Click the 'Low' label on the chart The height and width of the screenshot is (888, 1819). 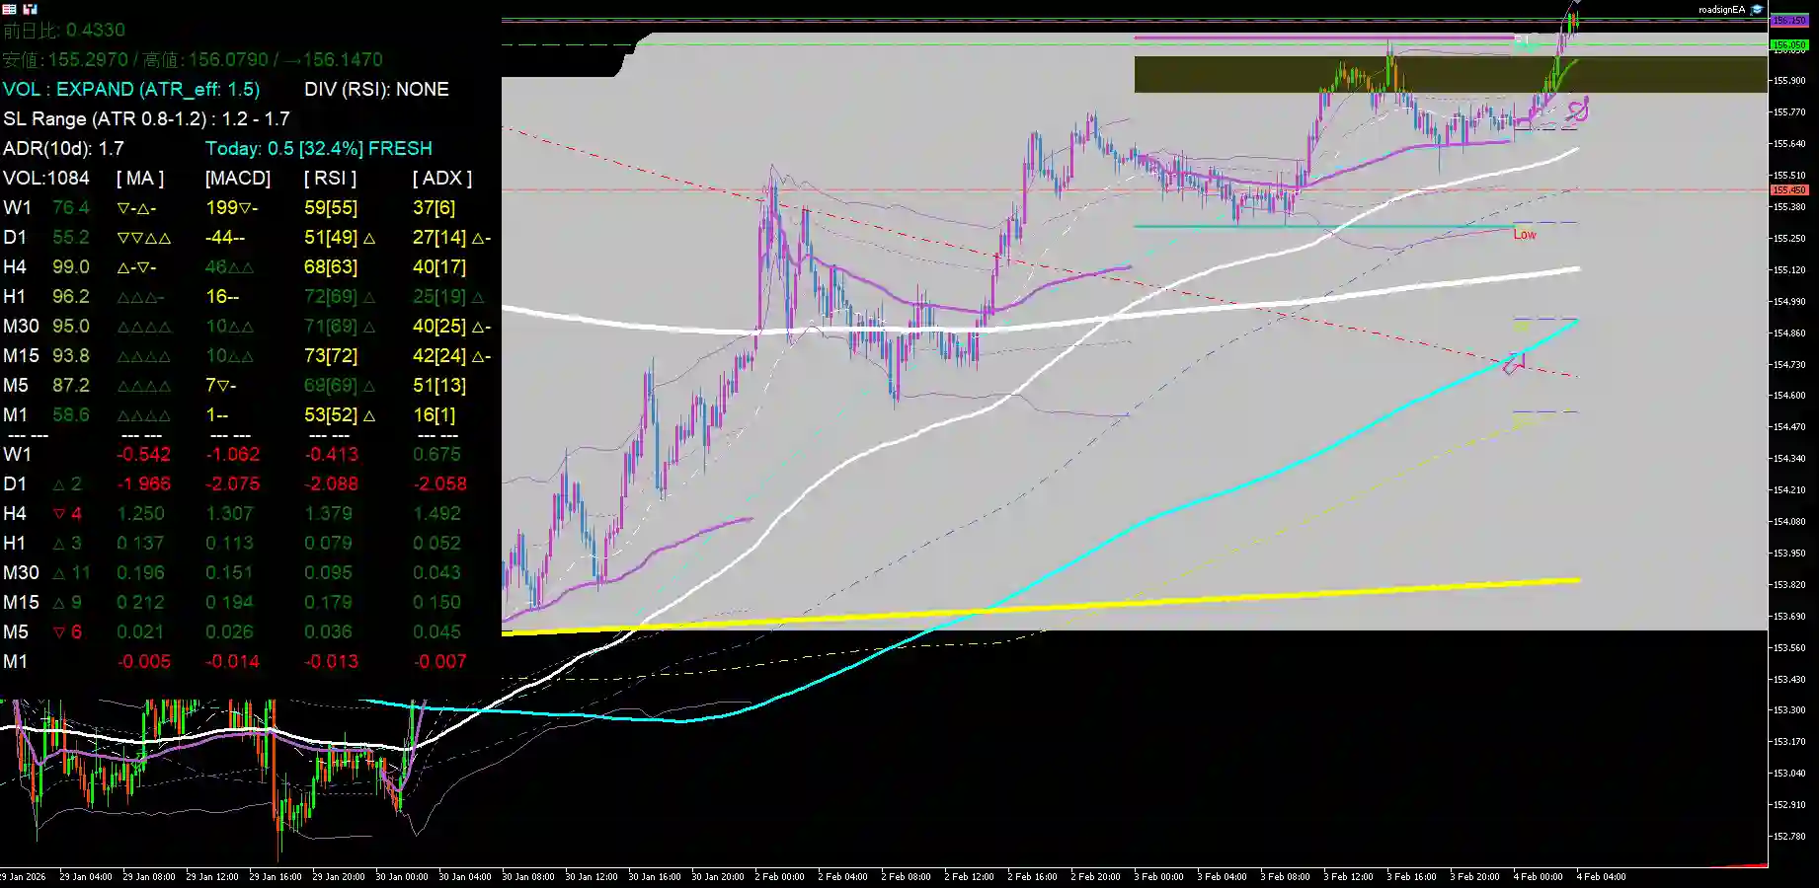(1525, 235)
